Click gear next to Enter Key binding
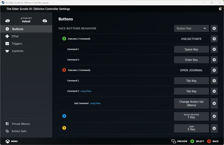The width and height of the screenshot is (224, 145). pyautogui.click(x=214, y=60)
